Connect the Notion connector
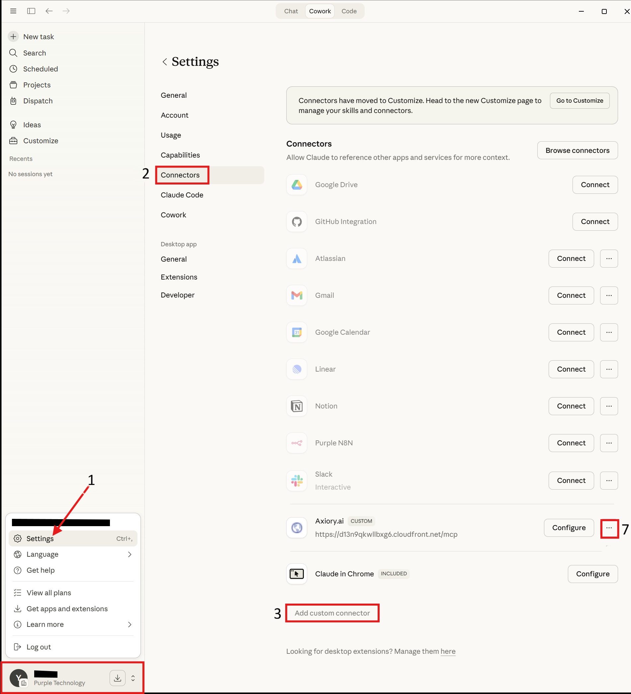Image resolution: width=631 pixels, height=694 pixels. [571, 406]
